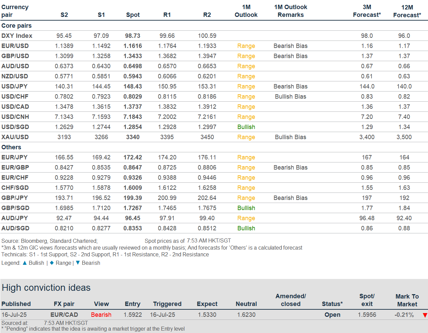Click the XAU/USD spot value 3340
Screen dimensions: 428x333
[133, 137]
